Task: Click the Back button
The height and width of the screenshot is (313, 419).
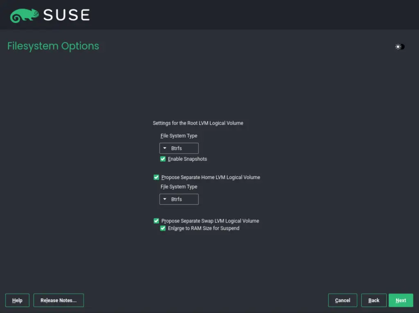Action: pos(374,300)
